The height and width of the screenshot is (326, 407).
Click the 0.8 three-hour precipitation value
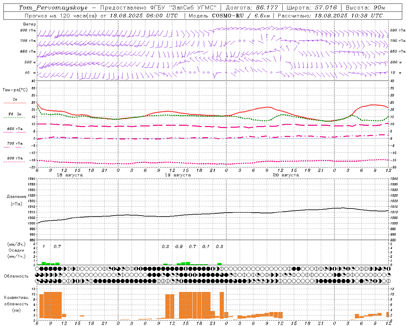(179, 247)
